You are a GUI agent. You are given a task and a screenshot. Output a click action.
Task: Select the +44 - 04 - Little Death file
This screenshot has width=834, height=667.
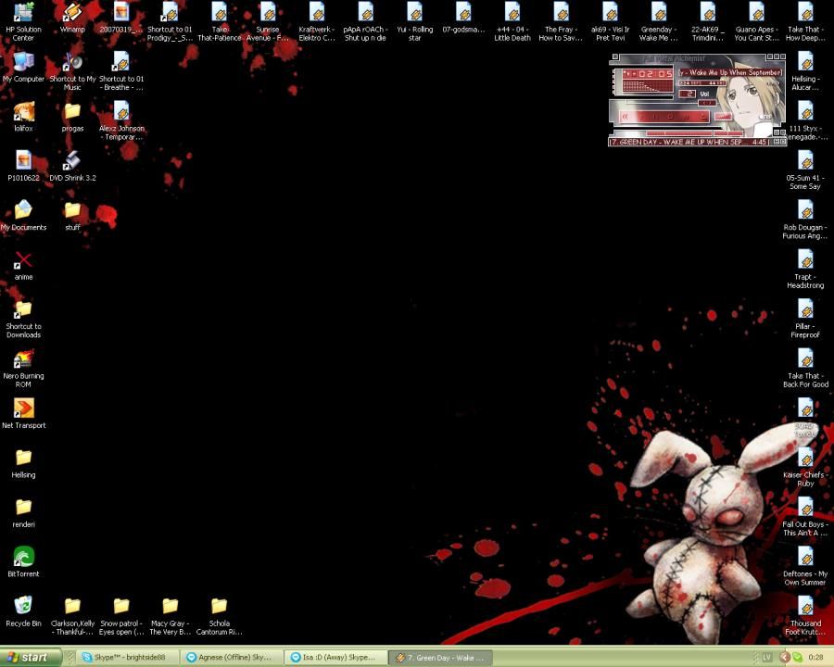pyautogui.click(x=512, y=21)
